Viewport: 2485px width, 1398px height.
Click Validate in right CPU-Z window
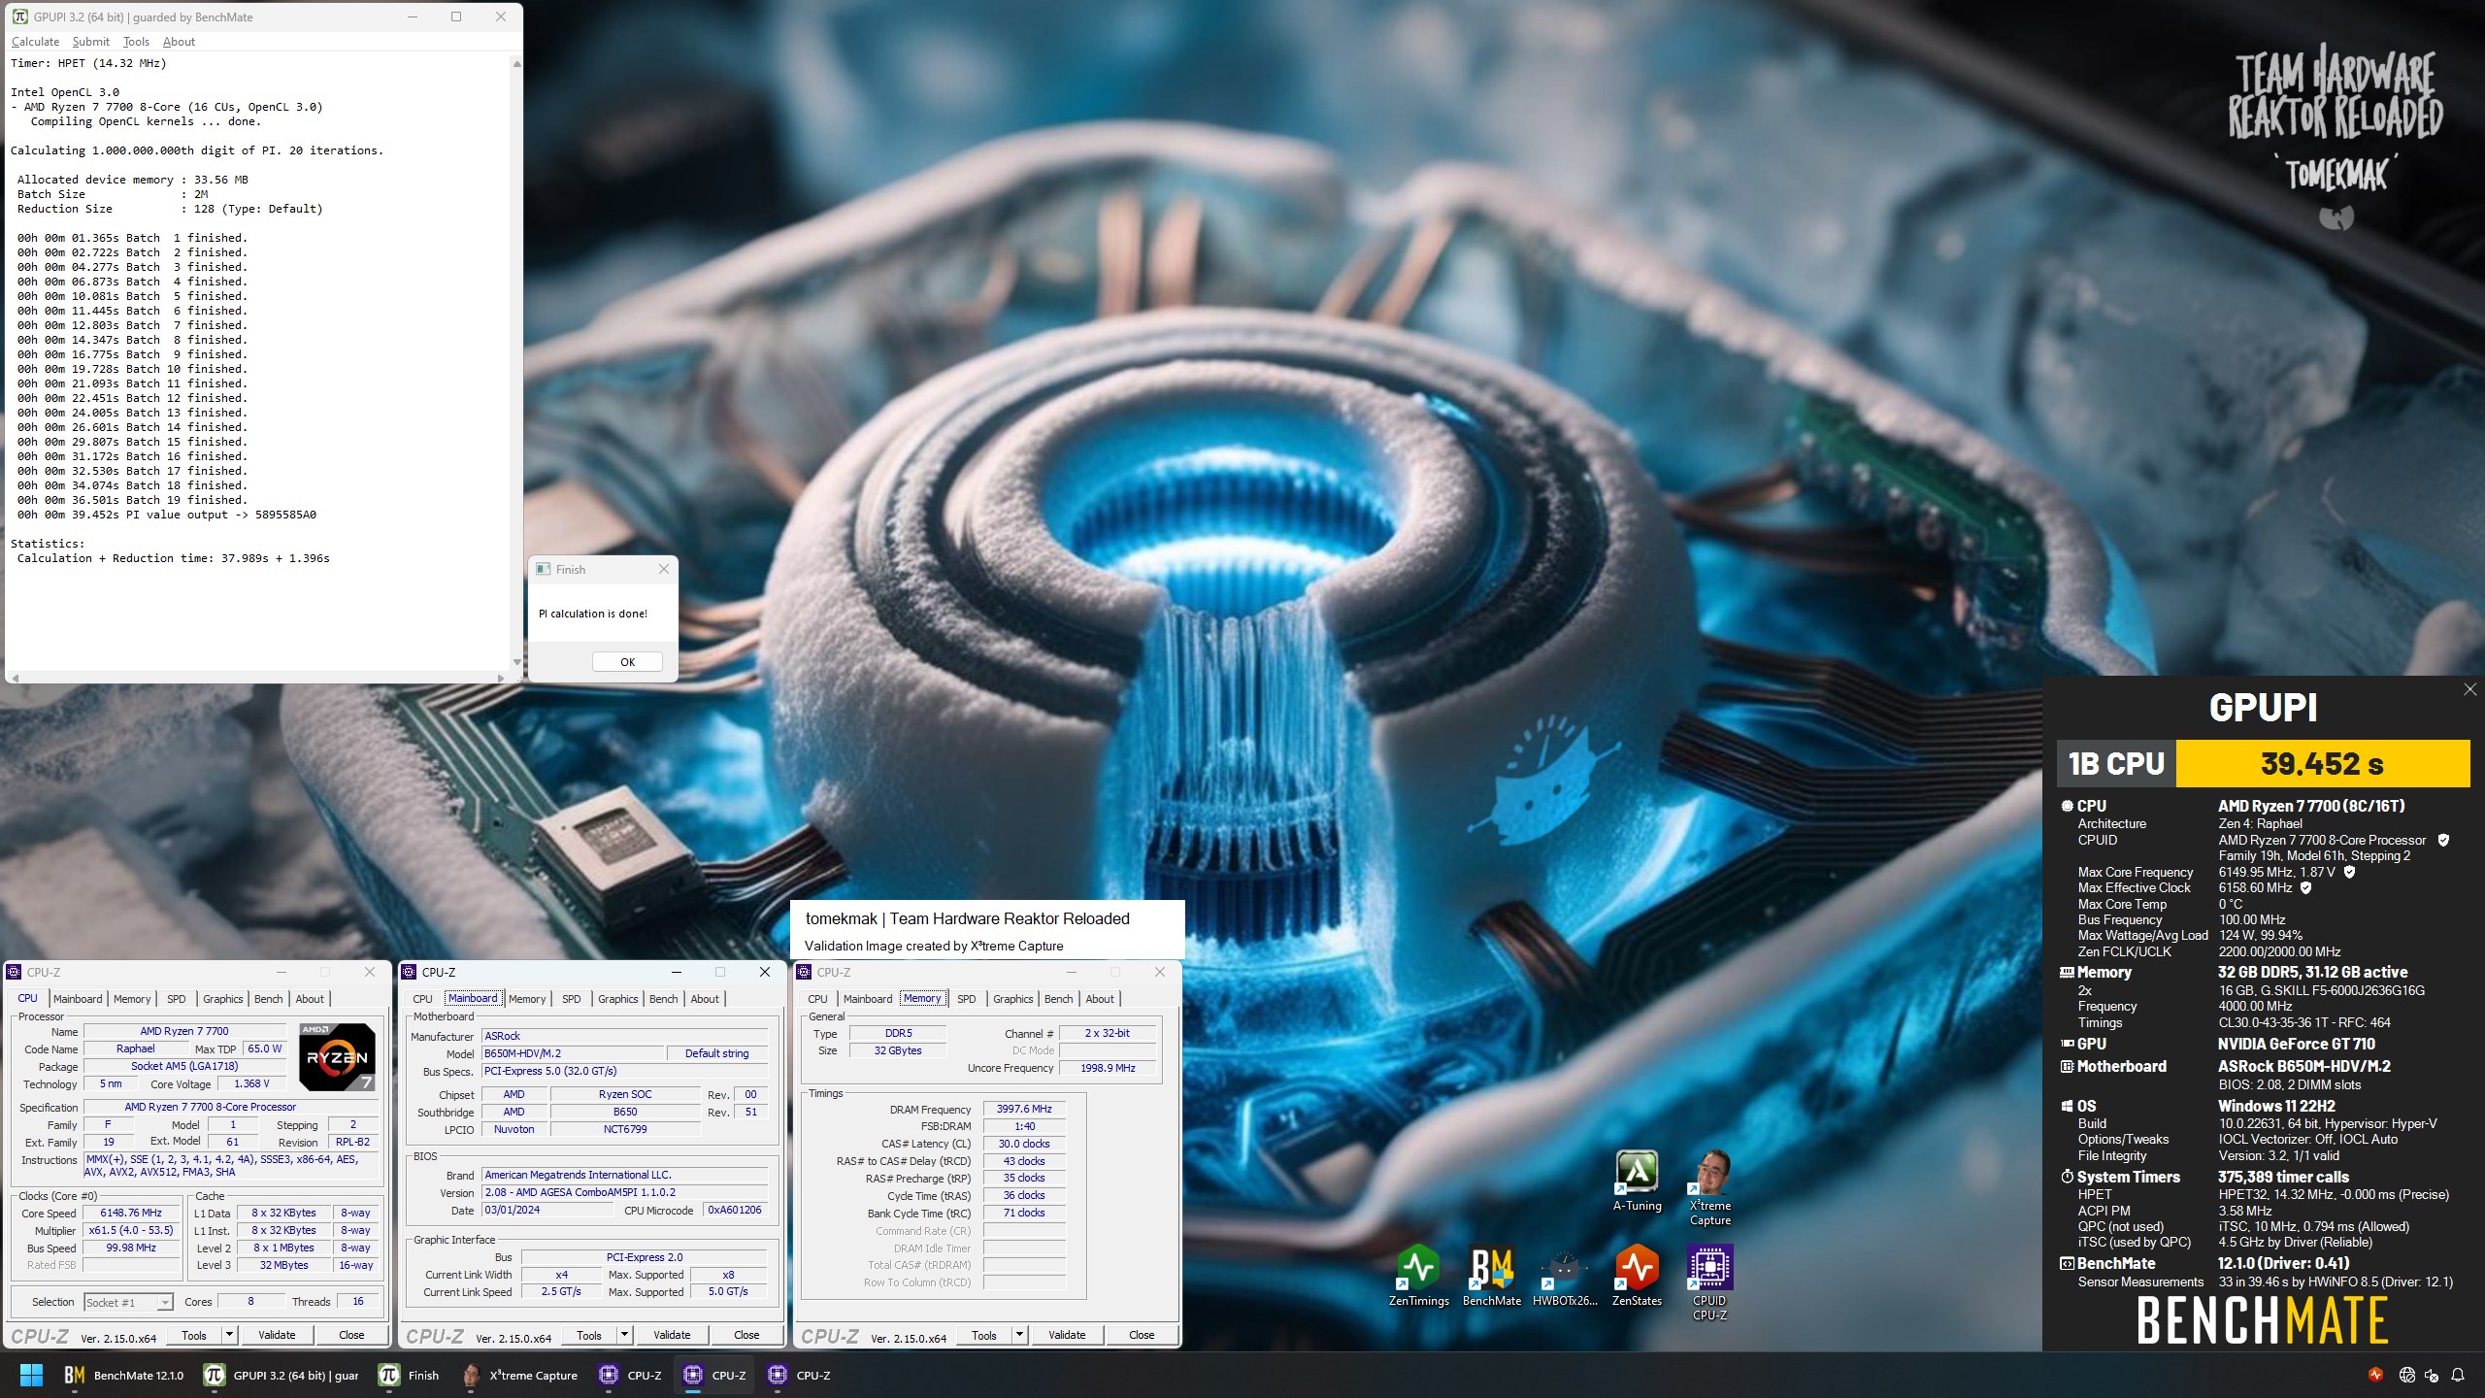pos(1067,1335)
